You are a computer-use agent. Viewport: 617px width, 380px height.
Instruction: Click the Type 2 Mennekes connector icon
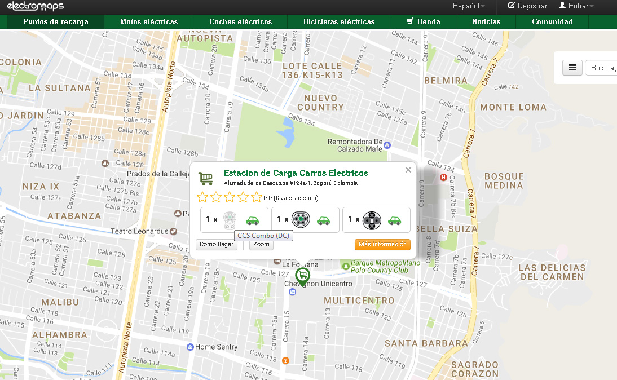click(301, 219)
